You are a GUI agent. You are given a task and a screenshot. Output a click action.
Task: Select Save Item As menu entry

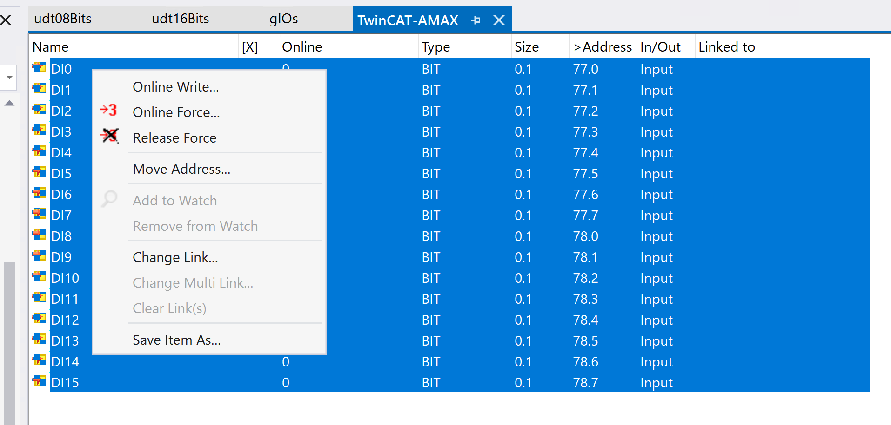pos(176,340)
